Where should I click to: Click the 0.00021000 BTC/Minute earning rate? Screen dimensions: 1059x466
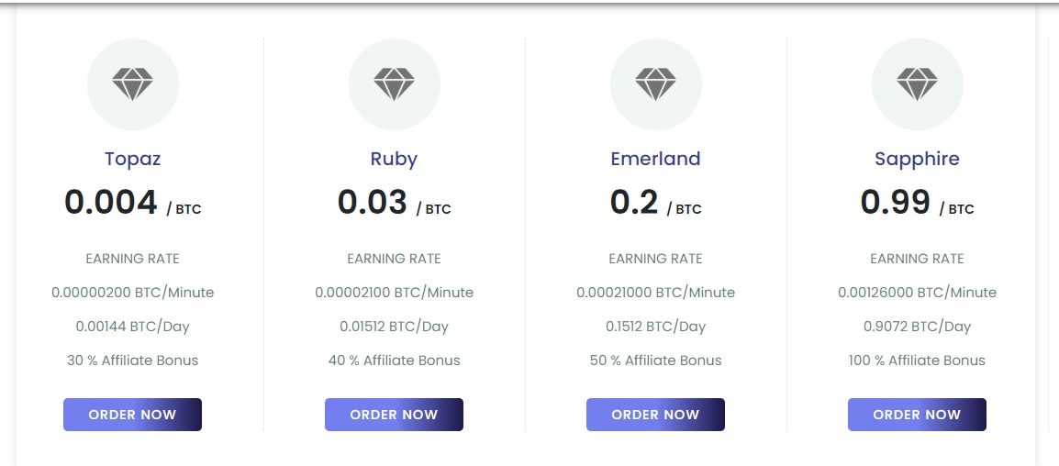tap(655, 293)
